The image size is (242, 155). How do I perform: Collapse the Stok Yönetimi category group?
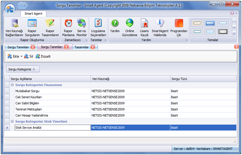[12, 121]
